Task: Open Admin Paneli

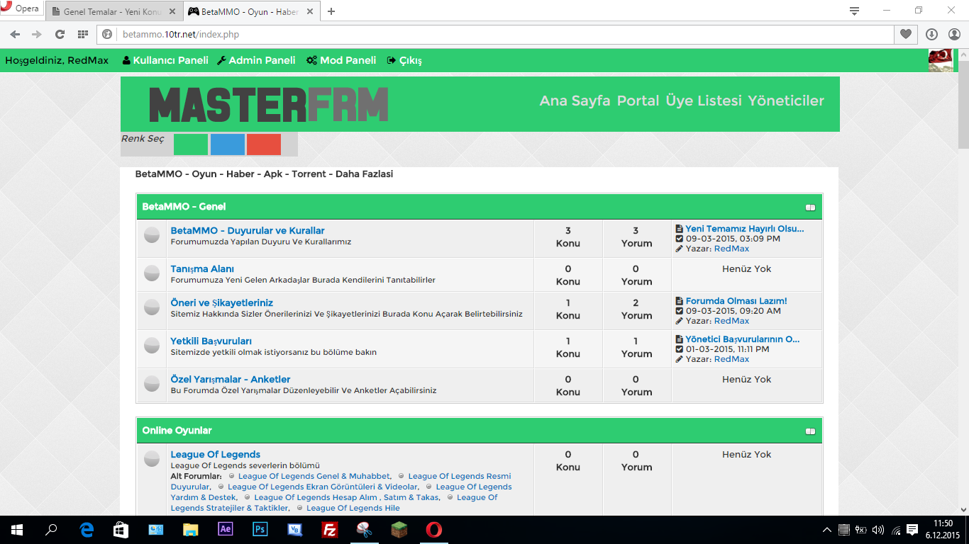Action: click(x=256, y=60)
